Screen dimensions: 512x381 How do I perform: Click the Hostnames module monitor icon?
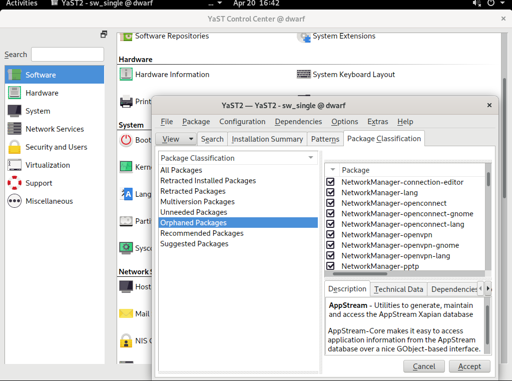click(x=126, y=286)
